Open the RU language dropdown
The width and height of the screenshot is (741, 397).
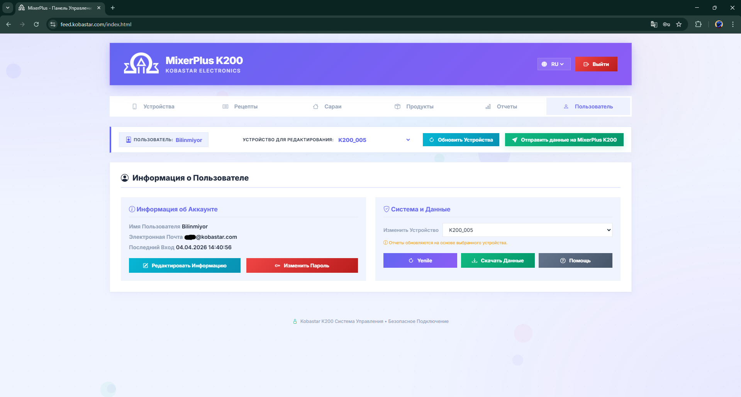click(x=554, y=64)
